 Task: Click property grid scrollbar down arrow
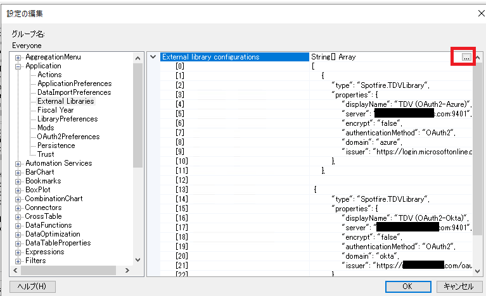[478, 271]
